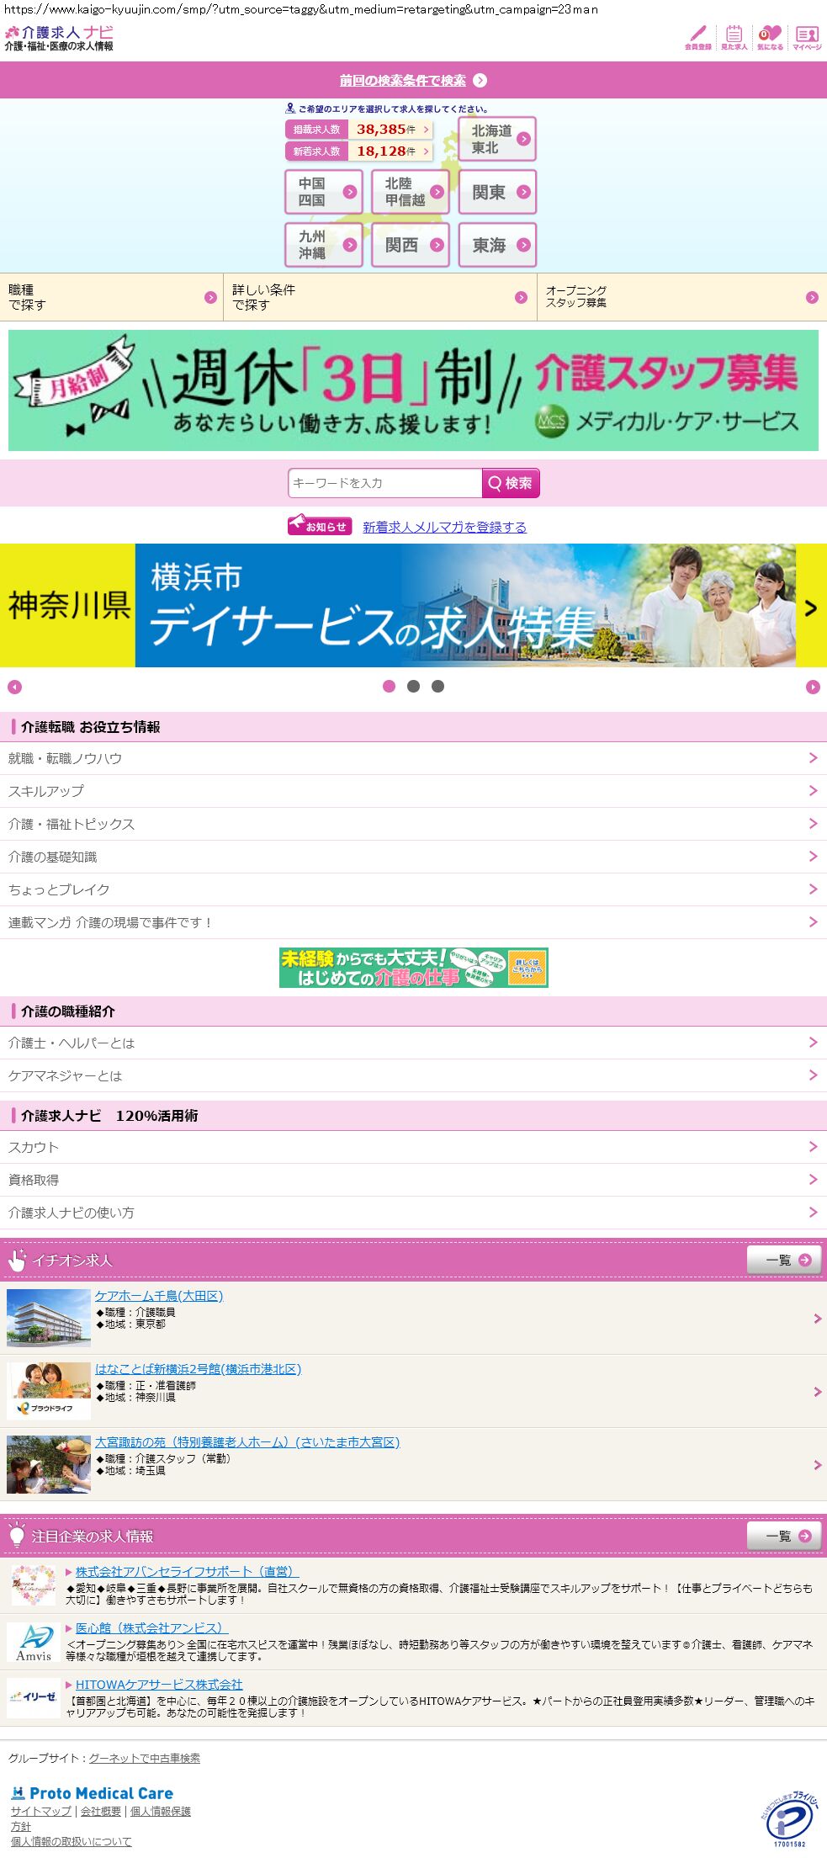Select the 東海 area button
The height and width of the screenshot is (1858, 827).
(x=497, y=245)
